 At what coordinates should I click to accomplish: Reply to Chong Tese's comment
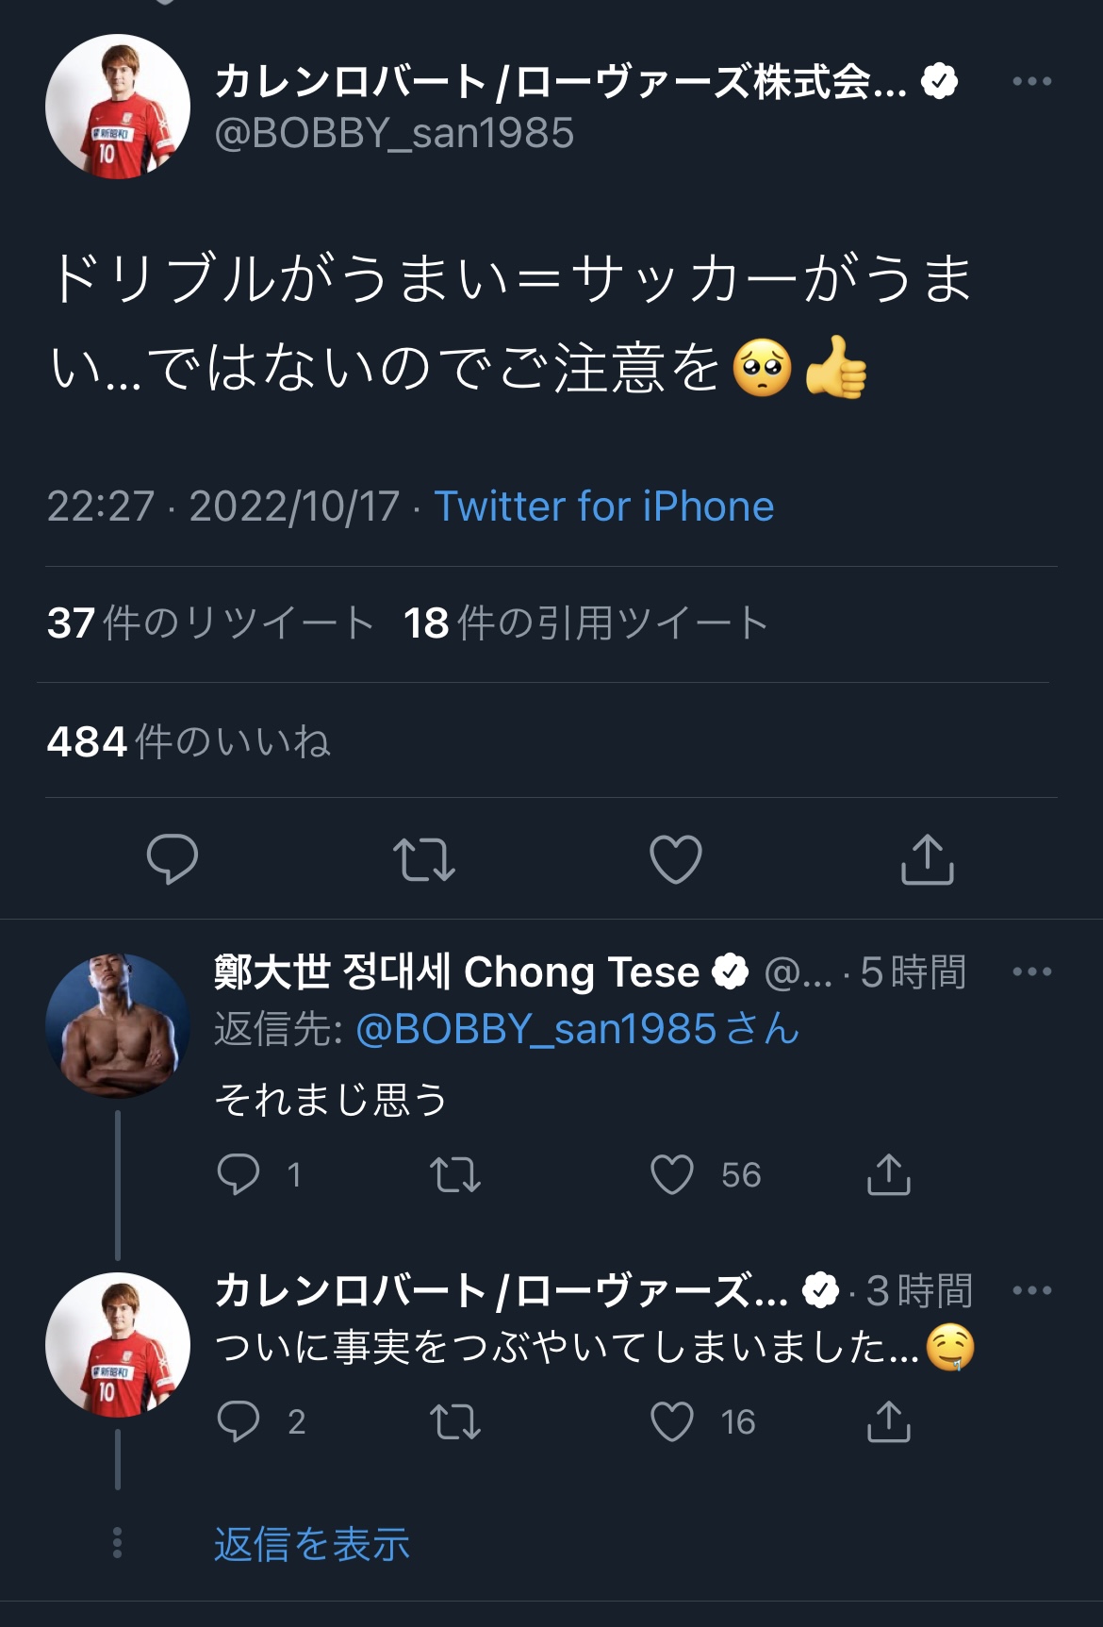pyautogui.click(x=239, y=1175)
